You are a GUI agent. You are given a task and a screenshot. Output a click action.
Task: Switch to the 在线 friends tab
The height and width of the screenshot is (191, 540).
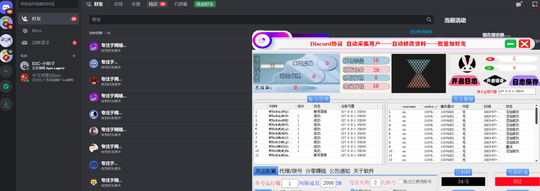(x=118, y=4)
